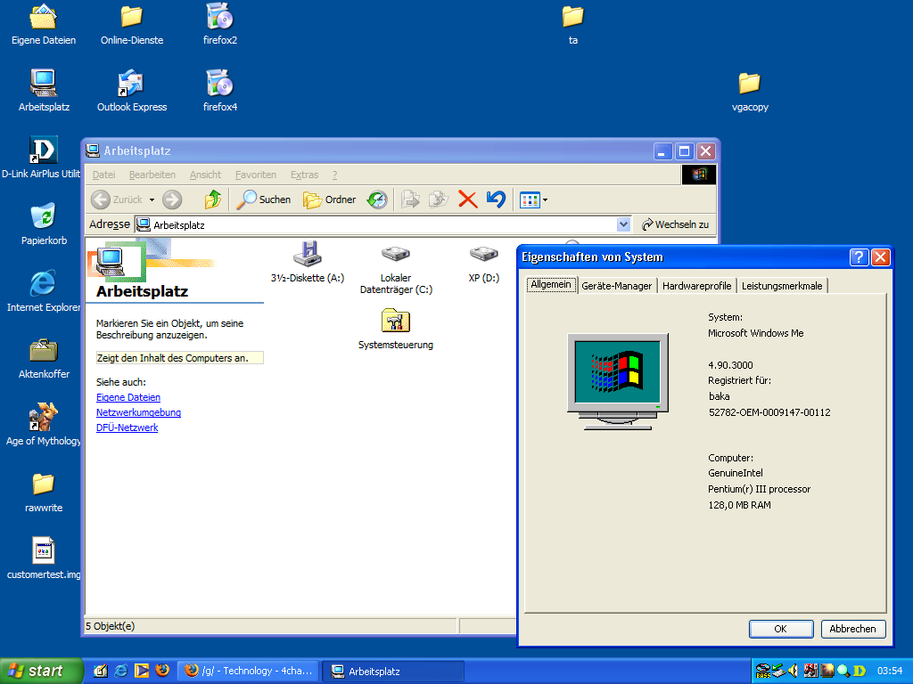913x684 pixels.
Task: Open the Ansicht menu
Action: pyautogui.click(x=206, y=175)
